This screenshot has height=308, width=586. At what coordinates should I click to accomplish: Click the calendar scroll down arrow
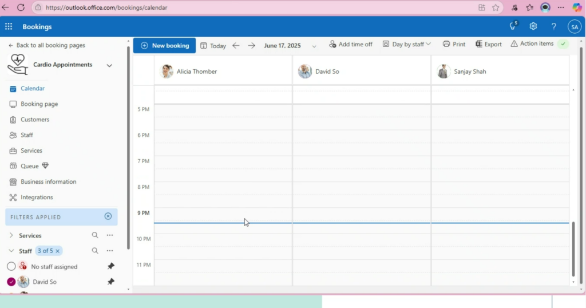pyautogui.click(x=573, y=283)
